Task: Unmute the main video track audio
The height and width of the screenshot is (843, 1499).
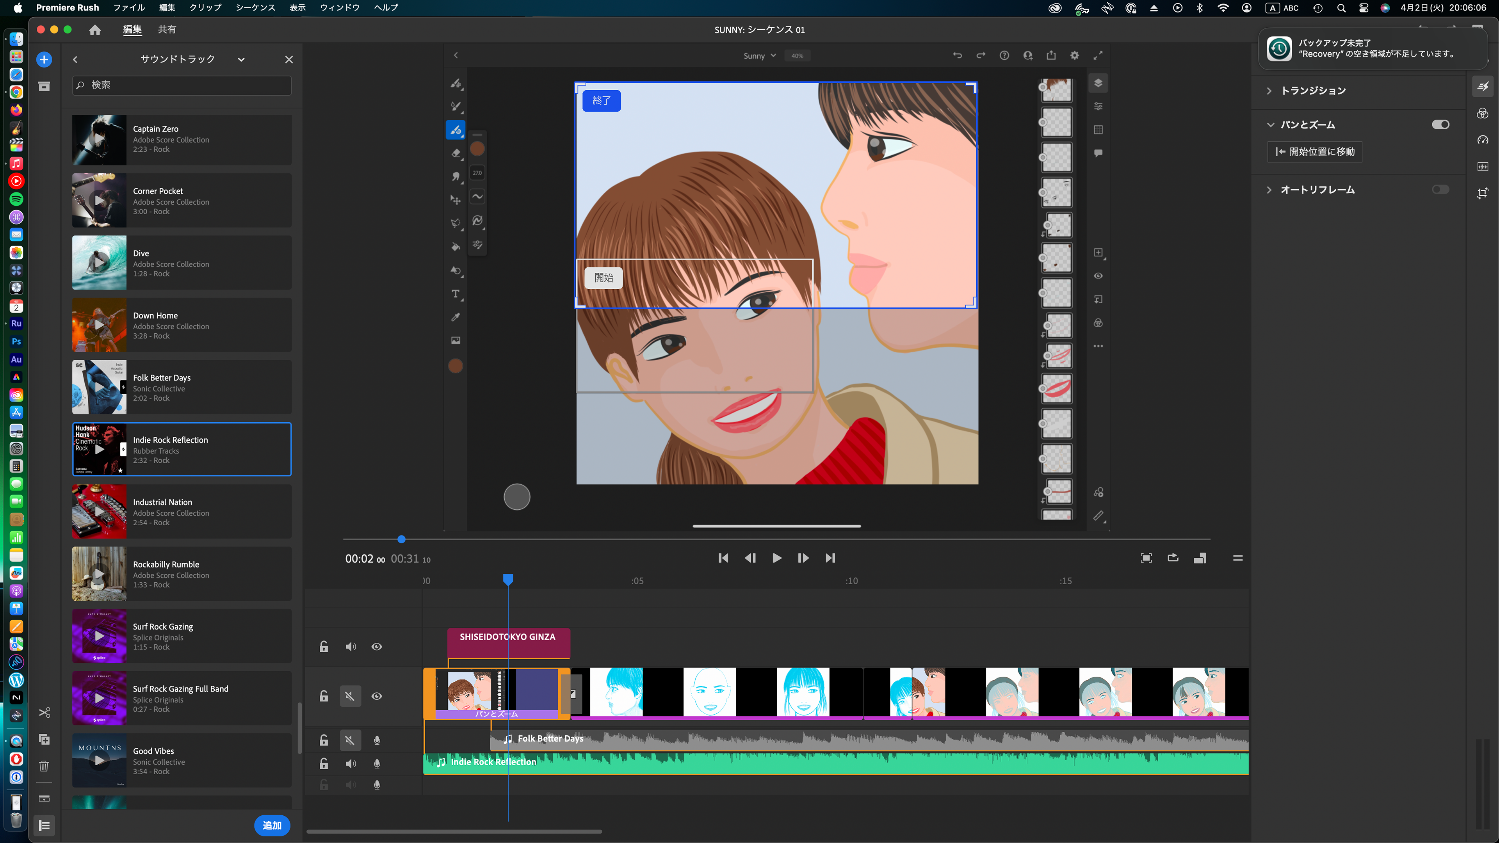Action: pyautogui.click(x=350, y=696)
